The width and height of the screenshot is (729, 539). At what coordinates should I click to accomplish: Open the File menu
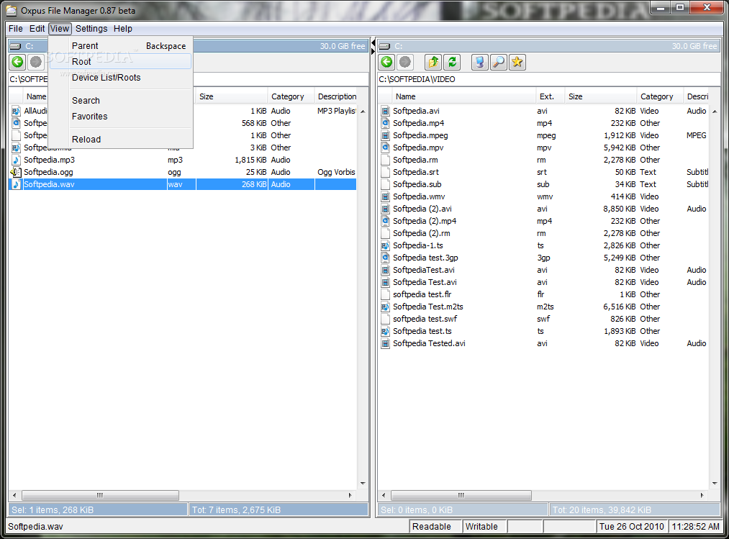[15, 28]
